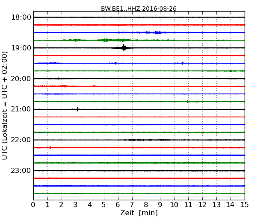Viewport: 278px width, 222px height.
Task: Click x-axis tick label 12
Action: 202,204
